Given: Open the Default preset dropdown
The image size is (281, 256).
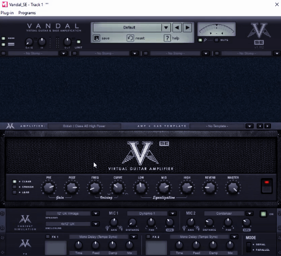Looking at the screenshot, I should [x=166, y=28].
